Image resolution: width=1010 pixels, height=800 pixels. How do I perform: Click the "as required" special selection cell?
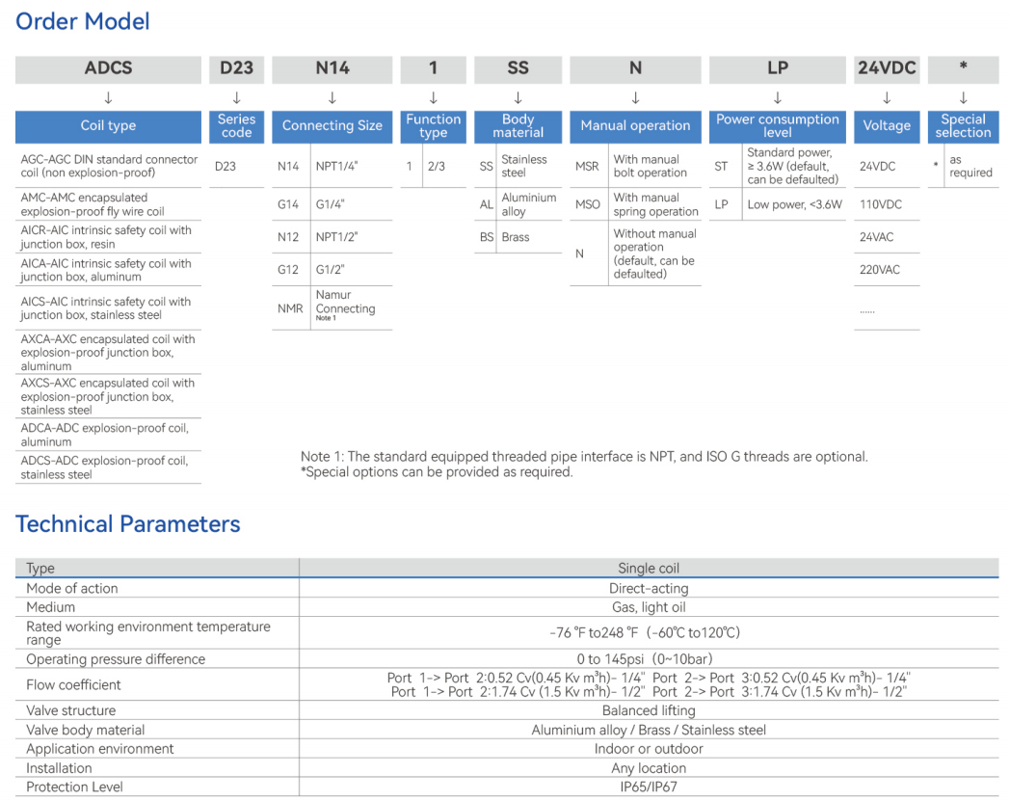point(970,166)
